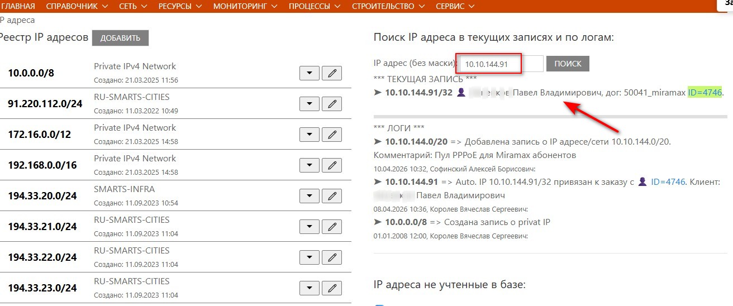Screen dimensions: 733x306
Task: Click the edit pencil for 194.33.23.0/24
Action: [332, 288]
